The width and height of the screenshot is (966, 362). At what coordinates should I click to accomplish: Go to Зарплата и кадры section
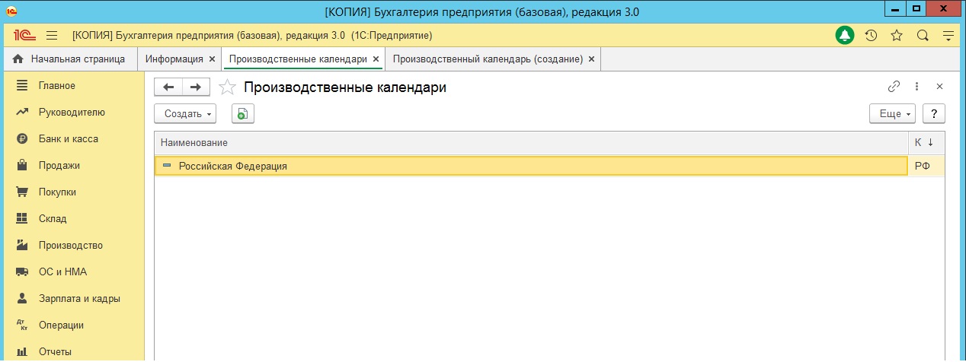pyautogui.click(x=79, y=299)
